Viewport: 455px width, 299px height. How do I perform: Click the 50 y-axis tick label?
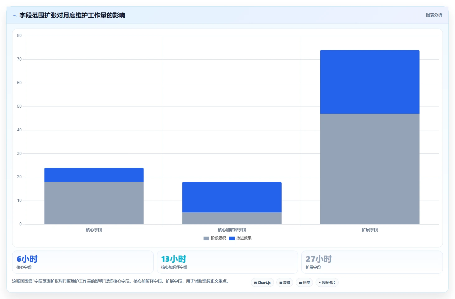(x=19, y=106)
